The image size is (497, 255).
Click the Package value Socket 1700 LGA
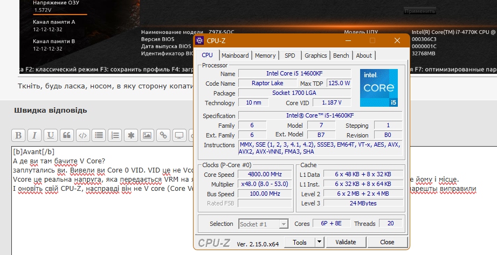coord(294,93)
